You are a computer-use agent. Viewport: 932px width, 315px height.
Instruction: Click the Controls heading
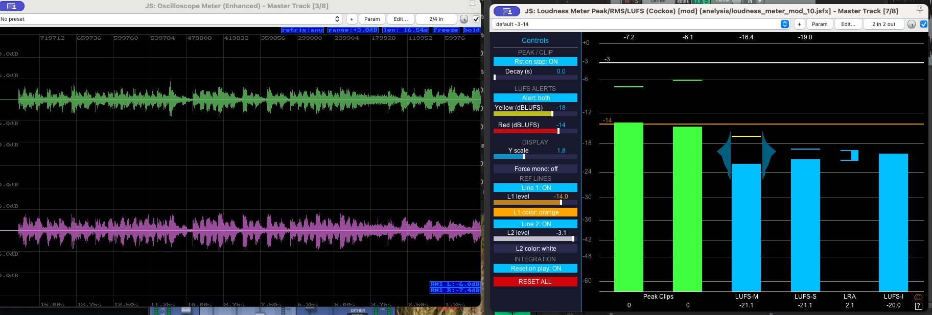click(x=535, y=40)
